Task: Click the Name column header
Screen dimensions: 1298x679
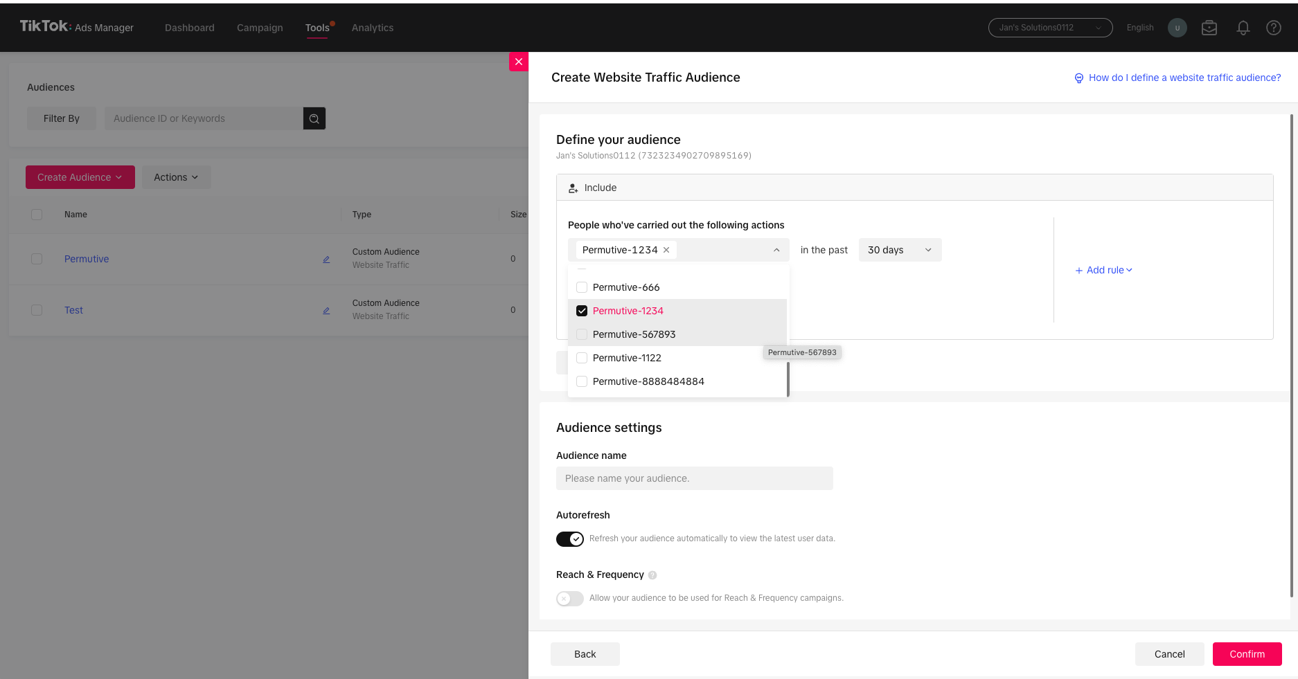Action: pos(75,215)
